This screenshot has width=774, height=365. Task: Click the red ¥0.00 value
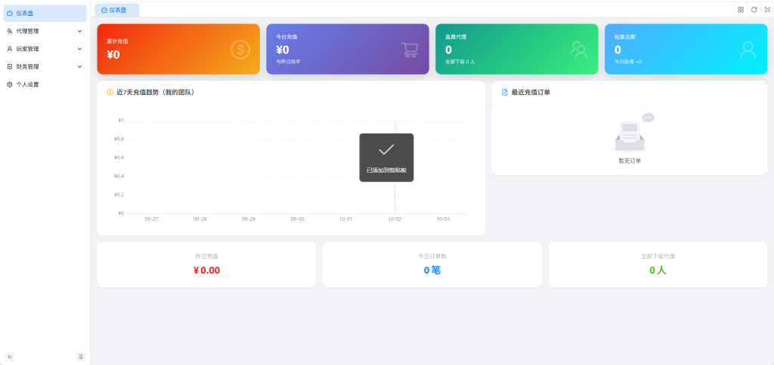pos(207,271)
